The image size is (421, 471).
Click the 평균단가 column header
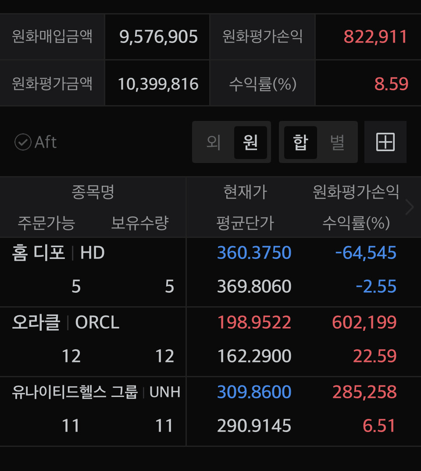pos(246,223)
